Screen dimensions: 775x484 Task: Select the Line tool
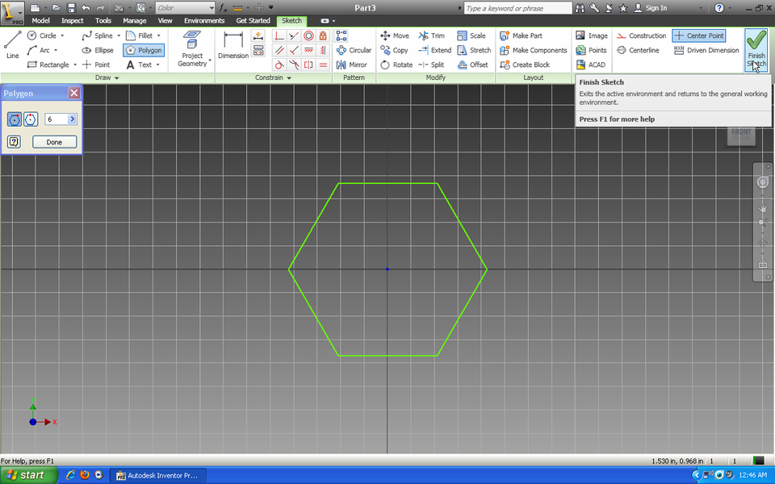[12, 45]
